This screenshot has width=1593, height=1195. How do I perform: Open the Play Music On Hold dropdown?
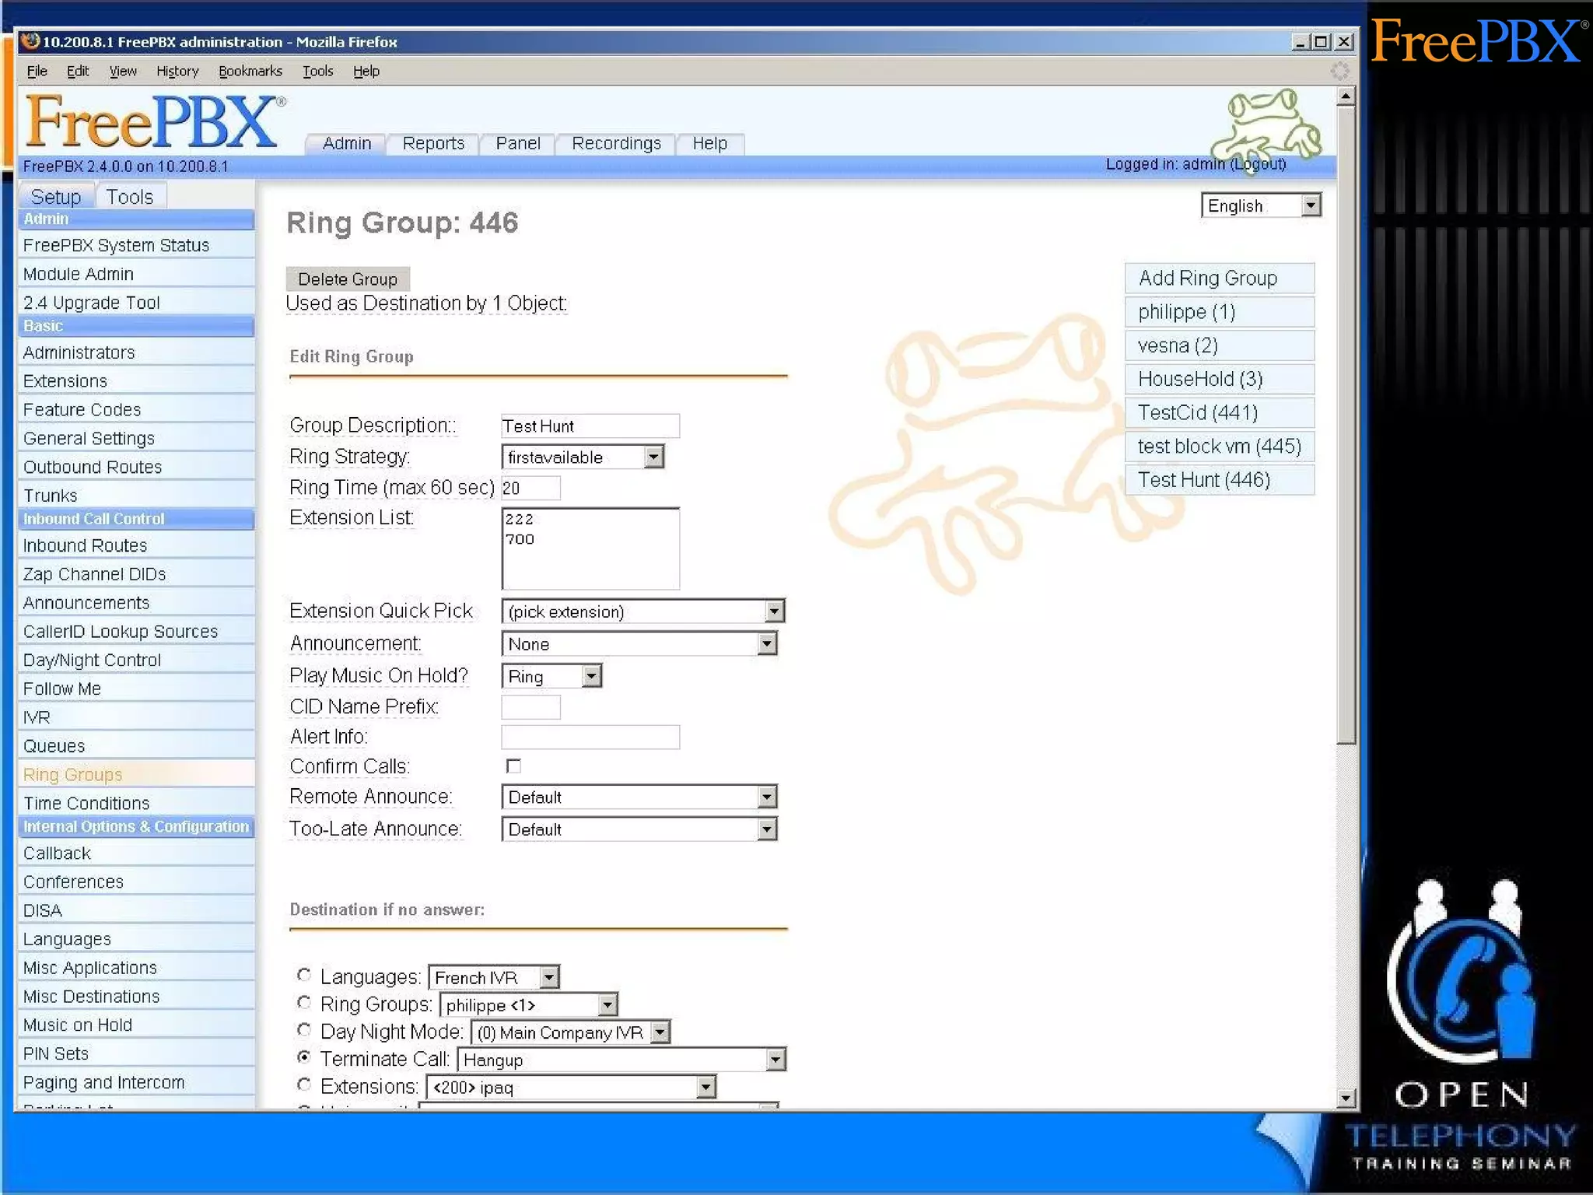click(x=551, y=677)
